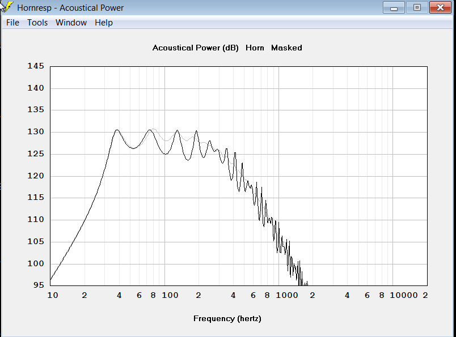Open the Tools menu

coord(37,23)
